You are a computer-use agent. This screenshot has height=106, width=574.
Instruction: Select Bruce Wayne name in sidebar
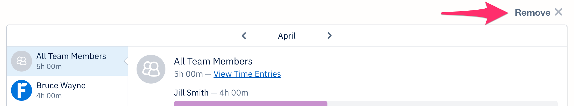(x=61, y=85)
